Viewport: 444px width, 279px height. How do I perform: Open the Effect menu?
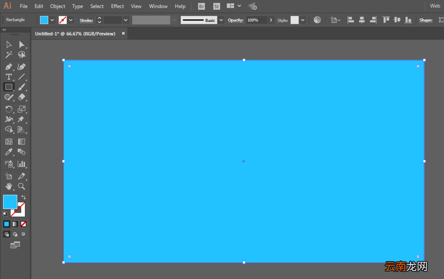point(117,6)
